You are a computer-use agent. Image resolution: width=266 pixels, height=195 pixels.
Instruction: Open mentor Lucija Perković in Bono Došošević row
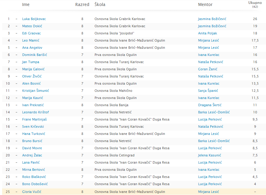(x=210, y=184)
